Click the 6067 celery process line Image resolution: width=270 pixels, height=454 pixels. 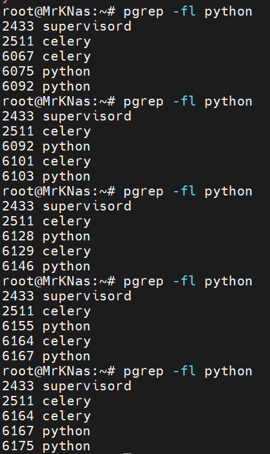46,56
